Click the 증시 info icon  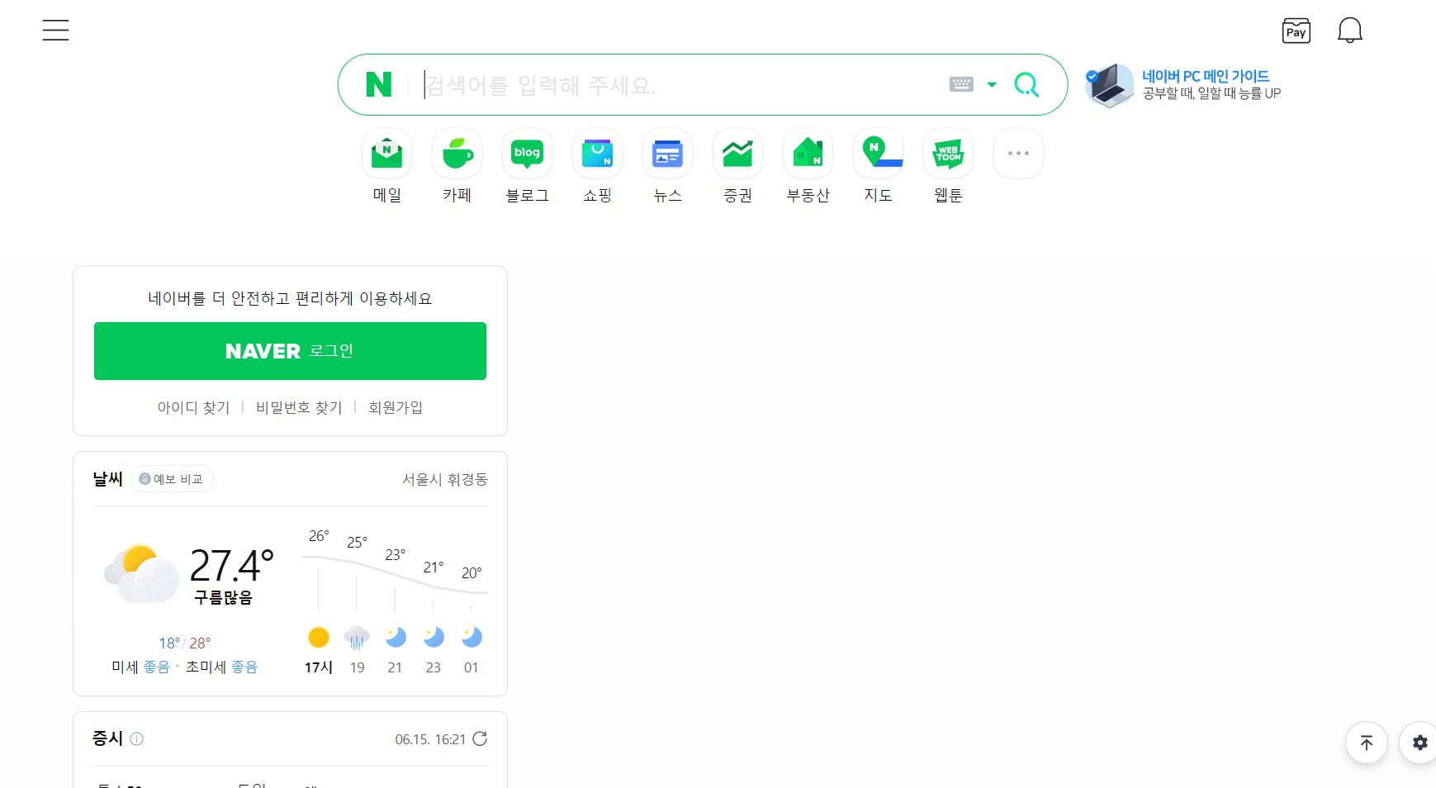(x=137, y=739)
